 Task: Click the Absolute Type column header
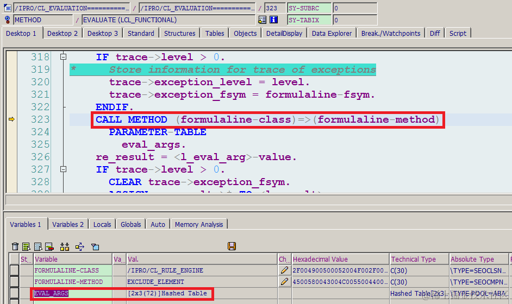pyautogui.click(x=479, y=259)
